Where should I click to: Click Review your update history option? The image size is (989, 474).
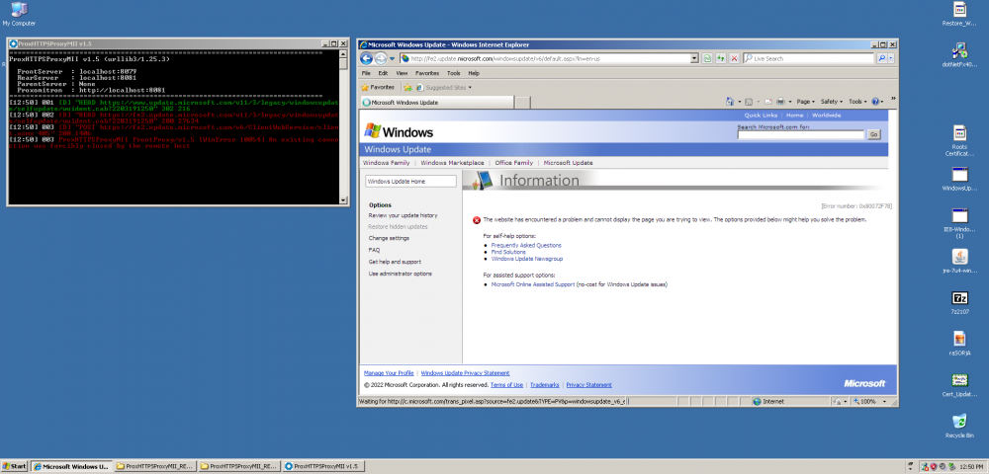point(403,215)
